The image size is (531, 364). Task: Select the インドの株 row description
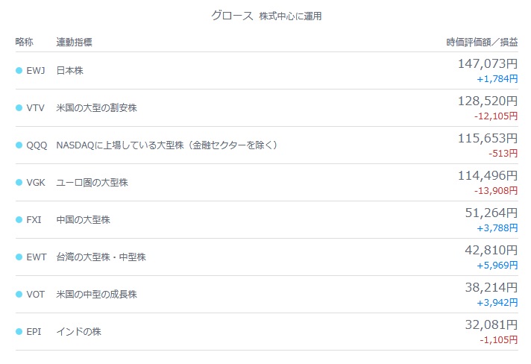78,331
